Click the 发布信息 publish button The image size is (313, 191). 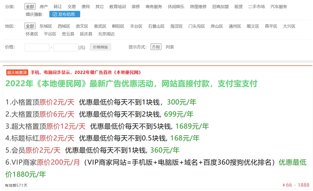[x=65, y=14]
